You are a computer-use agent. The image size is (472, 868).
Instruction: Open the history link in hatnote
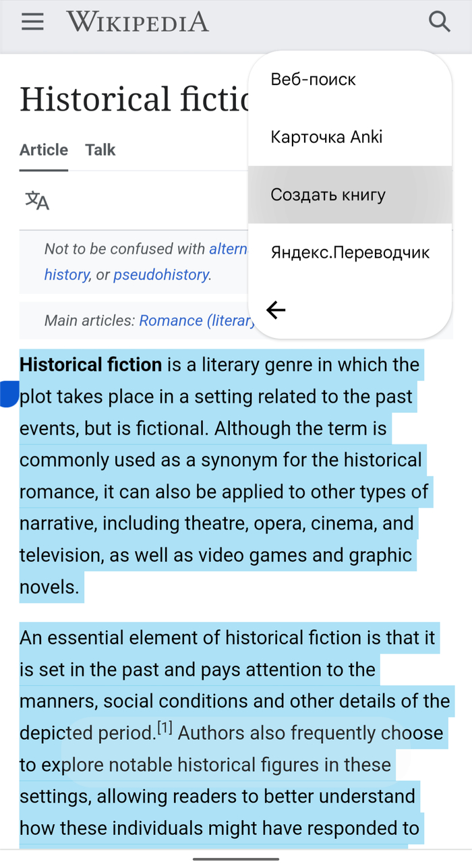(66, 275)
